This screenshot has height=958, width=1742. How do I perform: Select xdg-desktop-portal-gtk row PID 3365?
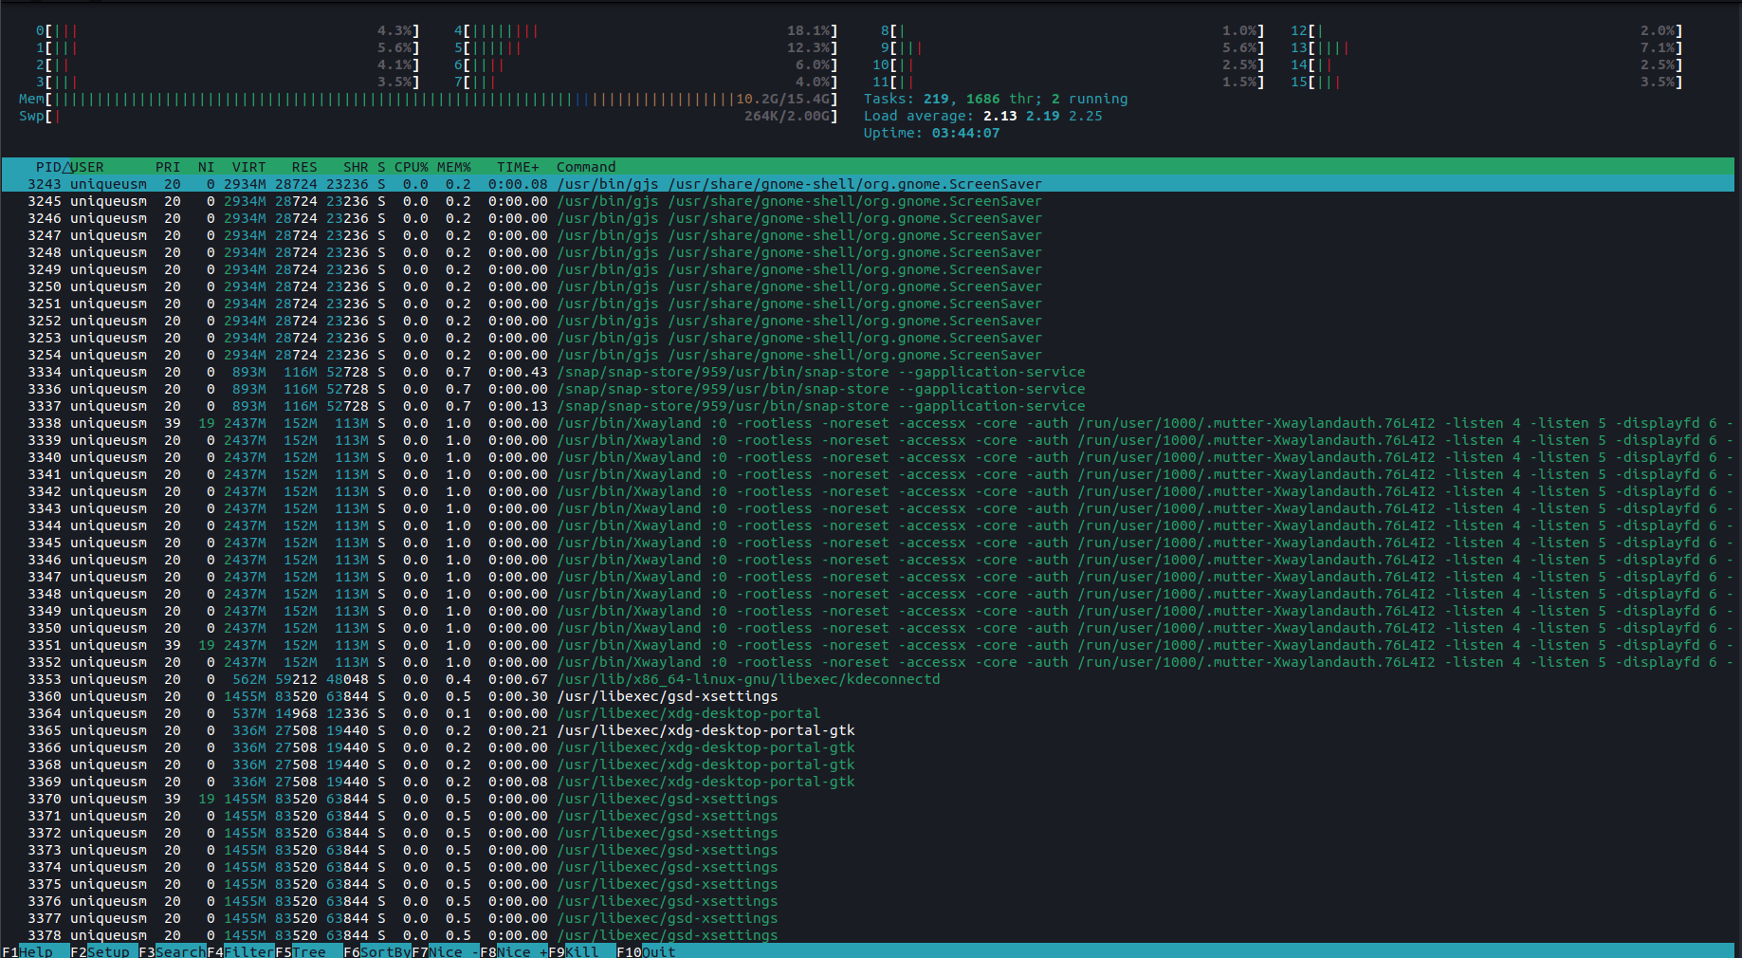pyautogui.click(x=868, y=730)
